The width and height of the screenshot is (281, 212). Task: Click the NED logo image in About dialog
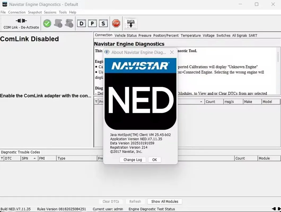pos(140,94)
